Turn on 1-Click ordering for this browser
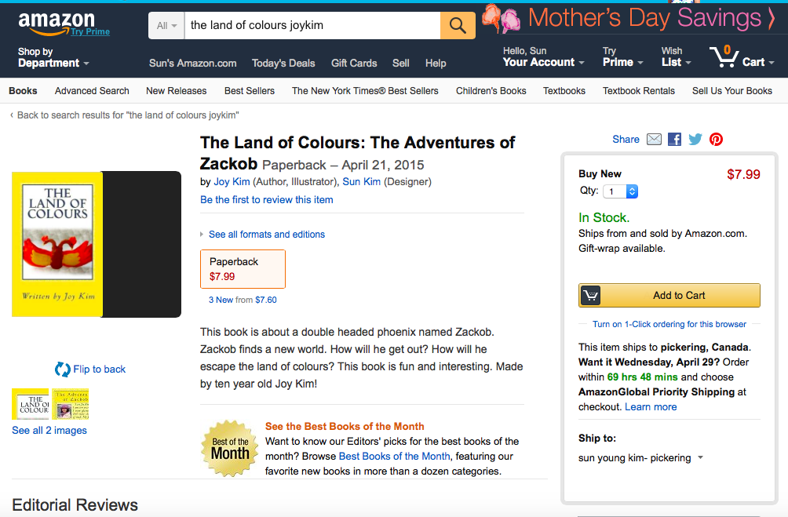The height and width of the screenshot is (517, 788). [669, 324]
